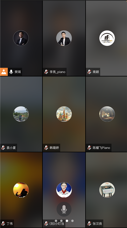The height and width of the screenshot is (228, 127).
Task: Click muted mic icon beside 陈耀飞Piano
Action: (89, 148)
